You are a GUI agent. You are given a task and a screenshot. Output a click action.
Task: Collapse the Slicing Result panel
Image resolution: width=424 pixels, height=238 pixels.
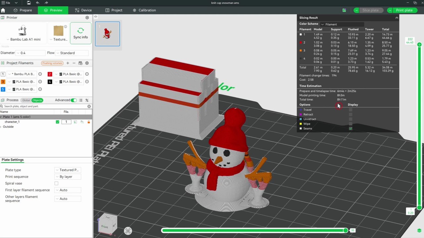(397, 18)
